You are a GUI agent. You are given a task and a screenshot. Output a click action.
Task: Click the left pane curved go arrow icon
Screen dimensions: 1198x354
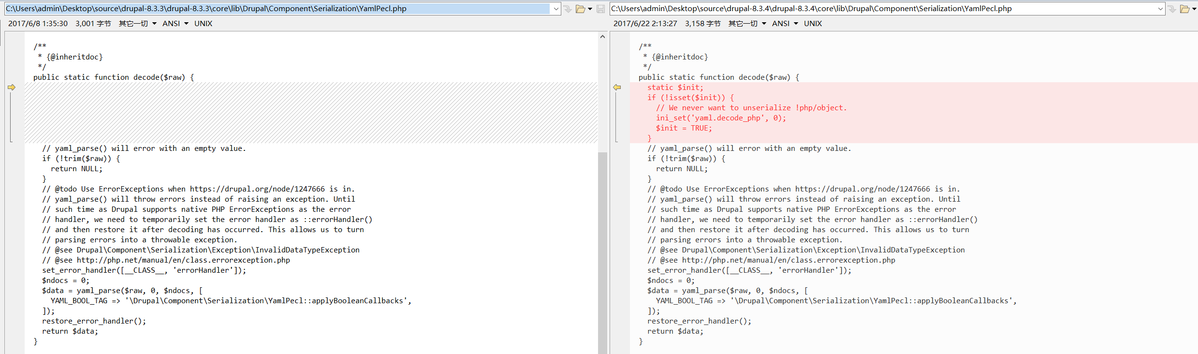pos(568,9)
